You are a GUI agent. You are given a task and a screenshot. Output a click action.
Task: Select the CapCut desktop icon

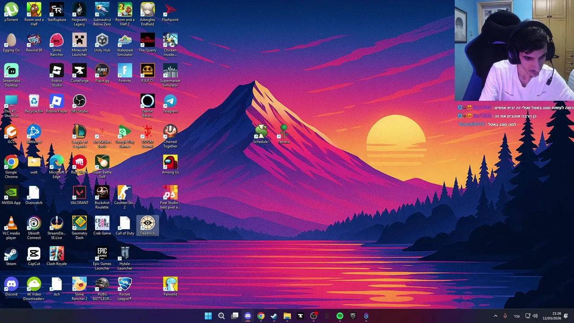tap(34, 256)
